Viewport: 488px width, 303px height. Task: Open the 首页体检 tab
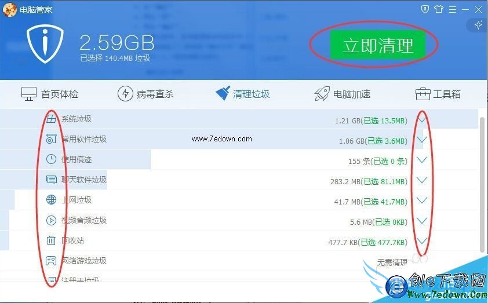(x=50, y=94)
